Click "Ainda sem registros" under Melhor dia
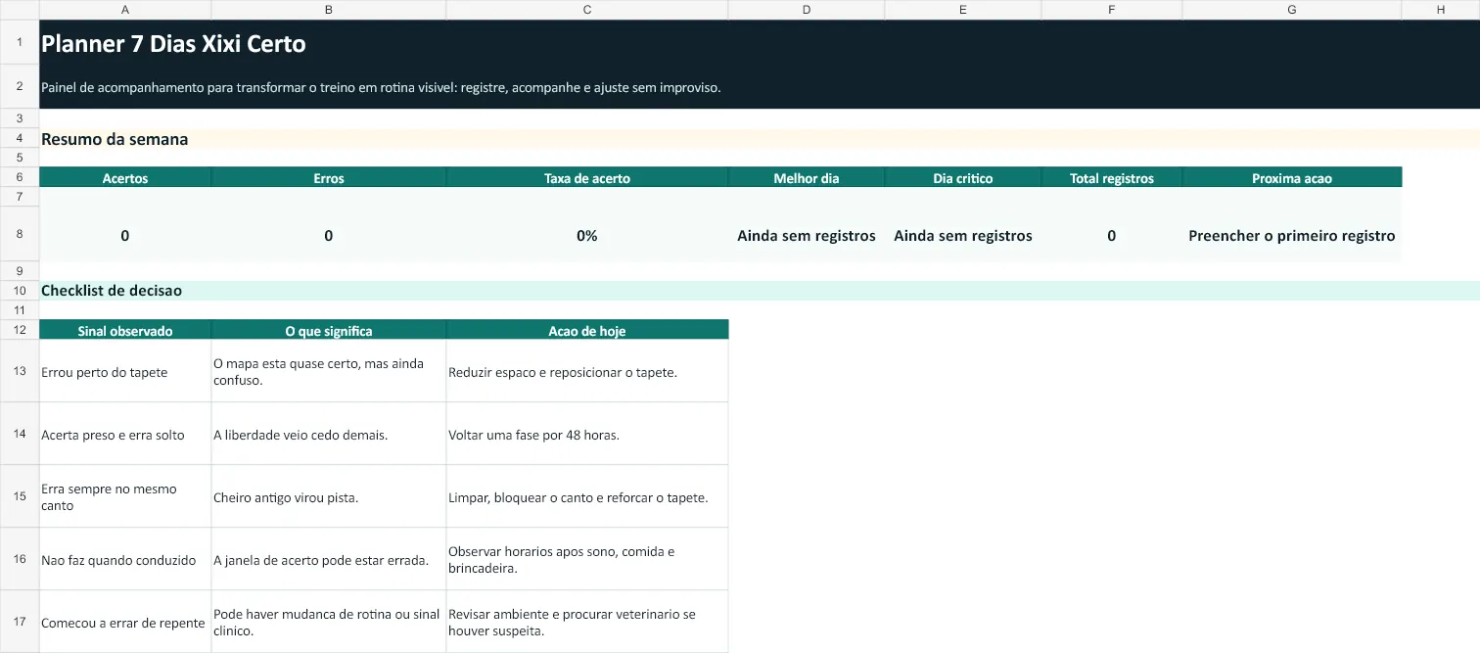 807,235
